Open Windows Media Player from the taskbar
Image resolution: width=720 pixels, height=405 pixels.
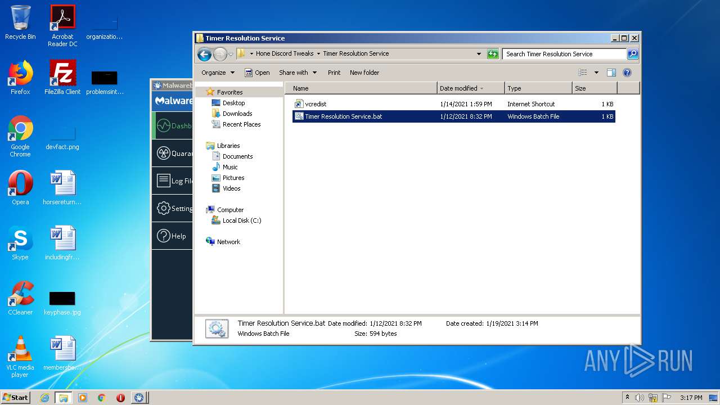[x=83, y=398]
